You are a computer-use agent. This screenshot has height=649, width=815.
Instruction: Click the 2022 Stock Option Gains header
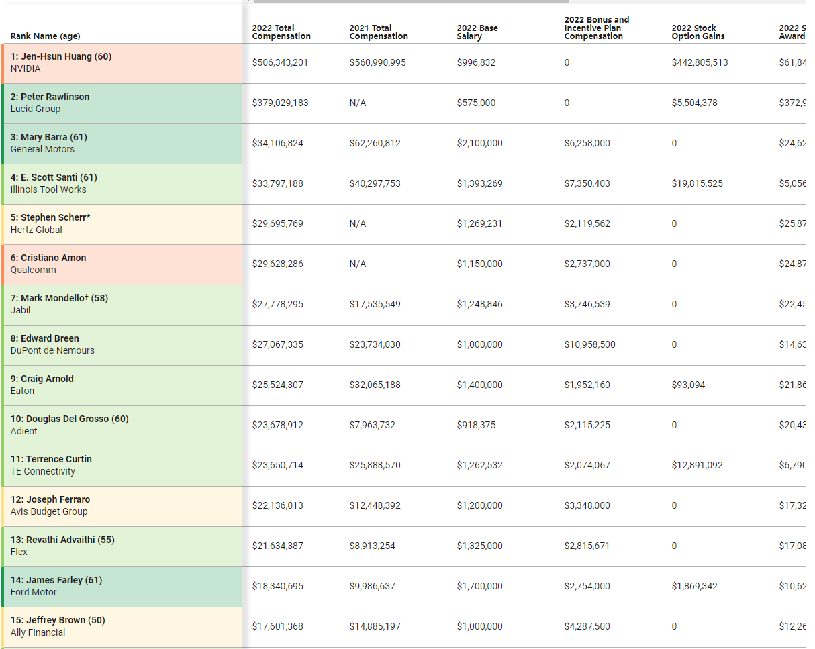pyautogui.click(x=698, y=32)
